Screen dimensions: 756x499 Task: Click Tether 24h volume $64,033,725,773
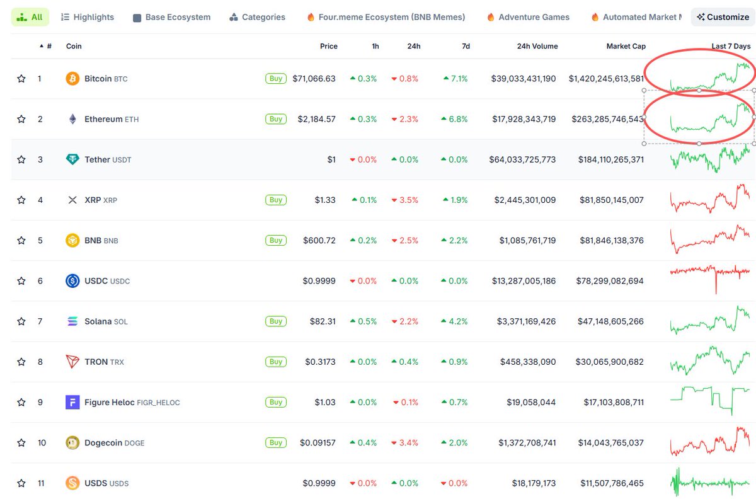click(x=522, y=159)
